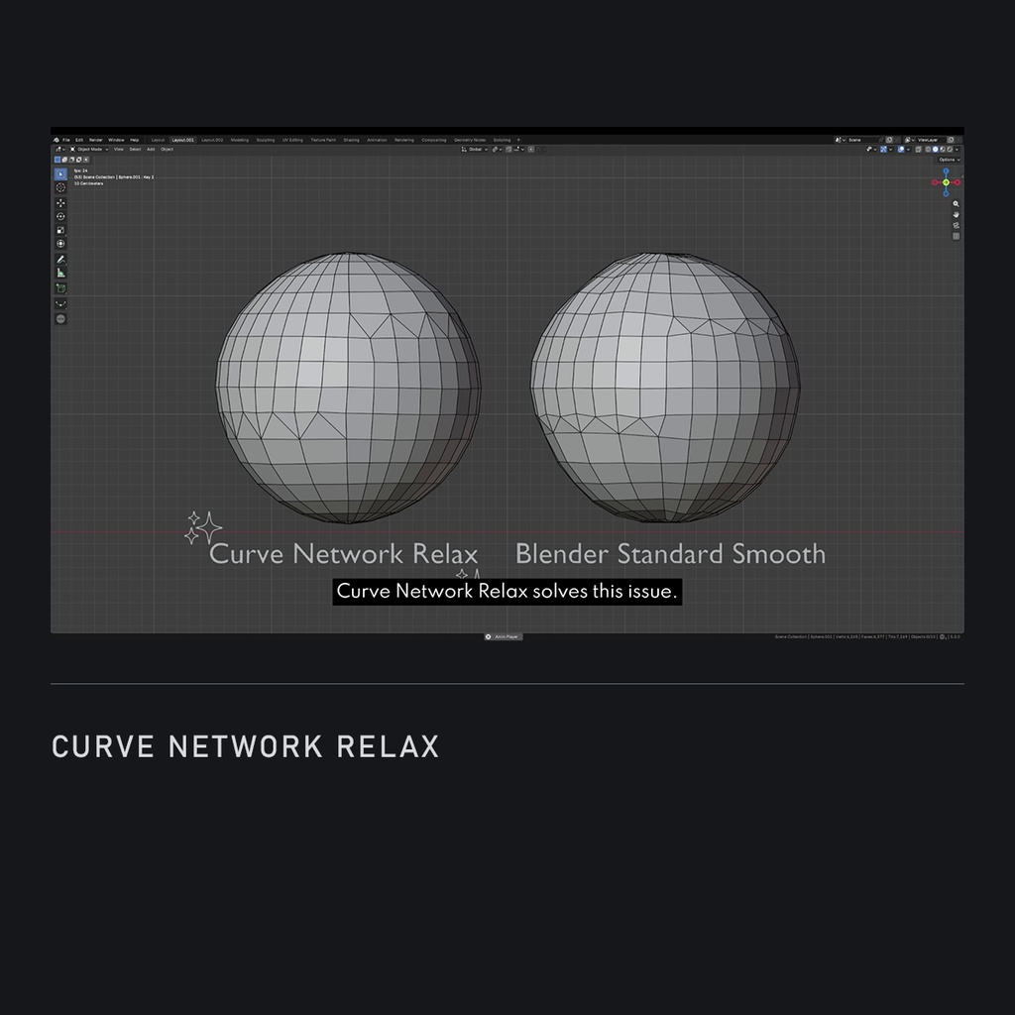This screenshot has height=1015, width=1015.
Task: Choose Subtract selection mode icon
Action: (71, 160)
